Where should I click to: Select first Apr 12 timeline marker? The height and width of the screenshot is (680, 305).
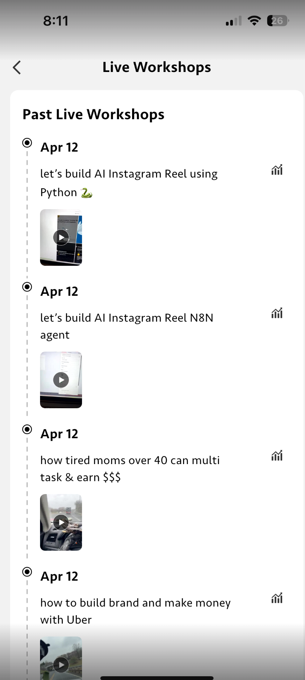[27, 143]
